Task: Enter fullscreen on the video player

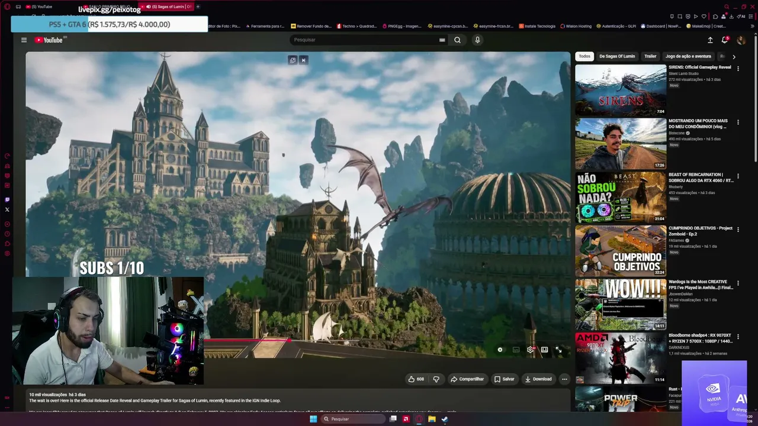Action: pyautogui.click(x=558, y=350)
